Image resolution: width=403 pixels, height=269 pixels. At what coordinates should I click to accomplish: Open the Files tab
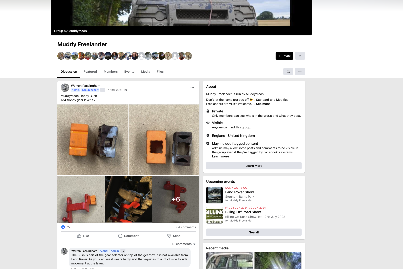[160, 72]
